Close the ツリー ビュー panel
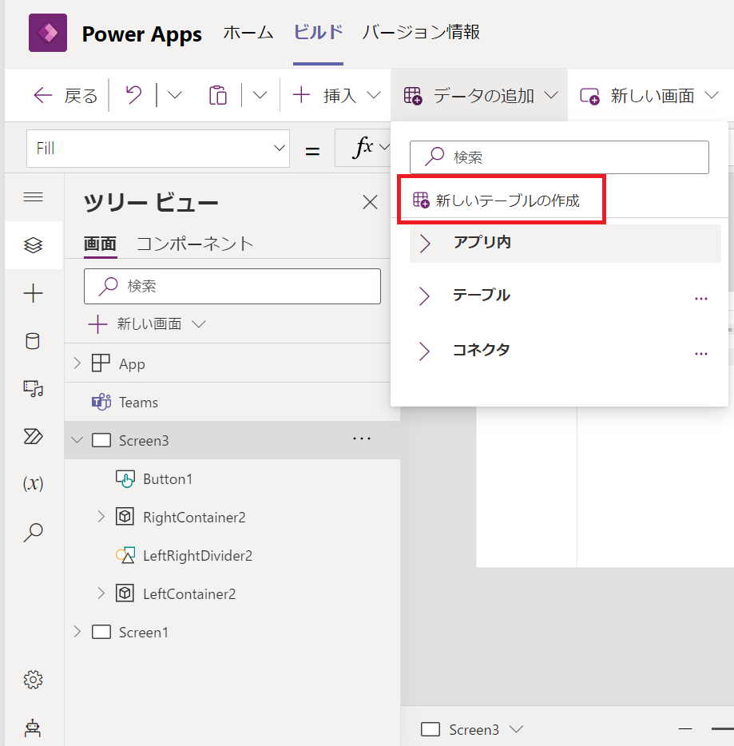This screenshot has width=734, height=746. pos(370,202)
